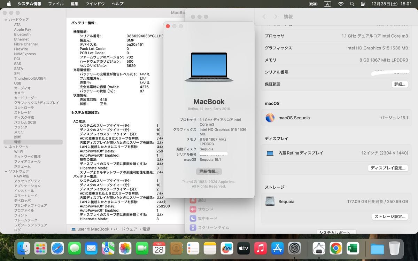This screenshot has width=418, height=261.
Task: Open Mail app in Dock
Action: 91,248
